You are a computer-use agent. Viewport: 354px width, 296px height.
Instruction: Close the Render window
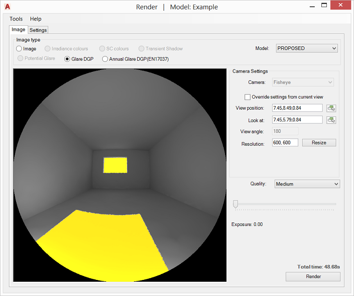342,6
